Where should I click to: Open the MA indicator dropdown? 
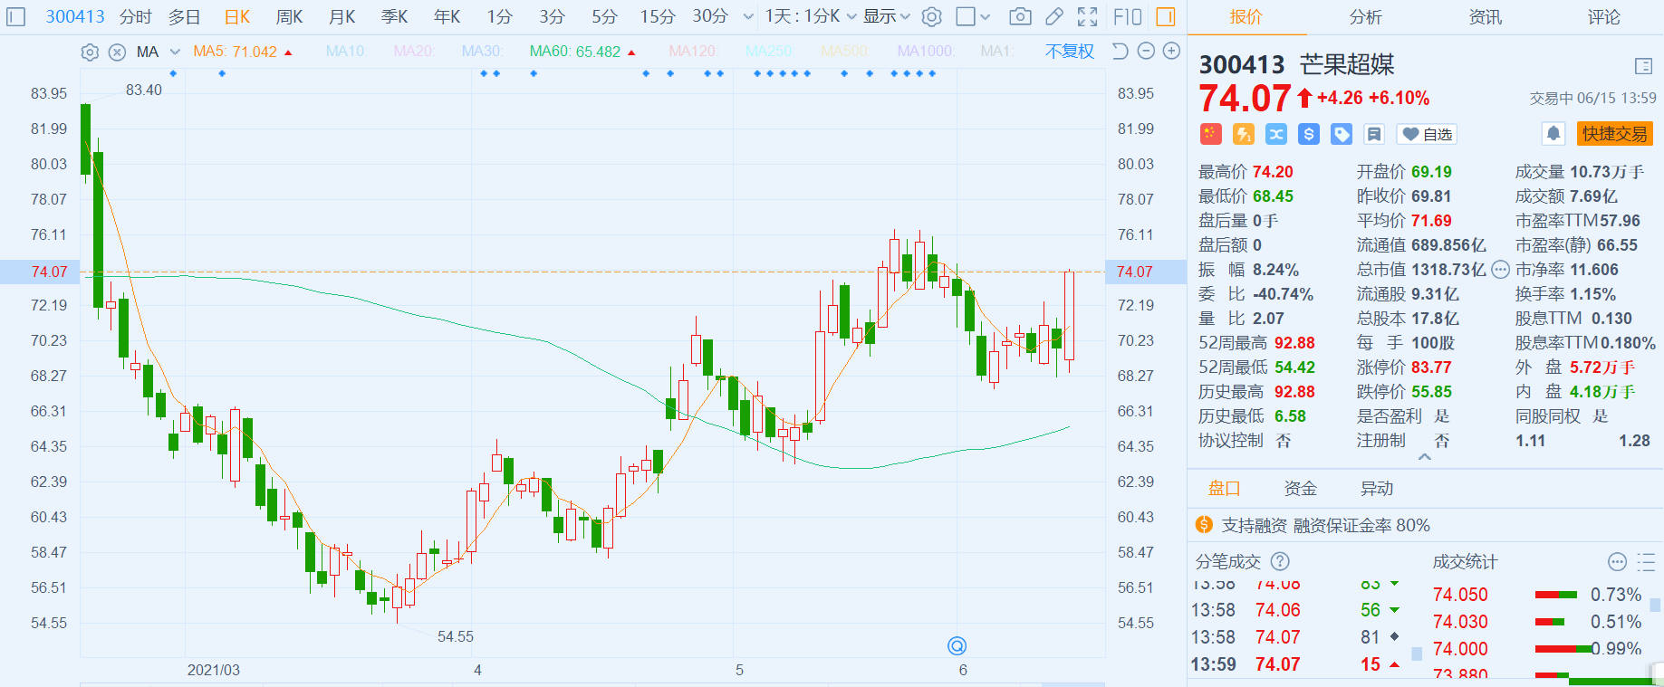175,52
